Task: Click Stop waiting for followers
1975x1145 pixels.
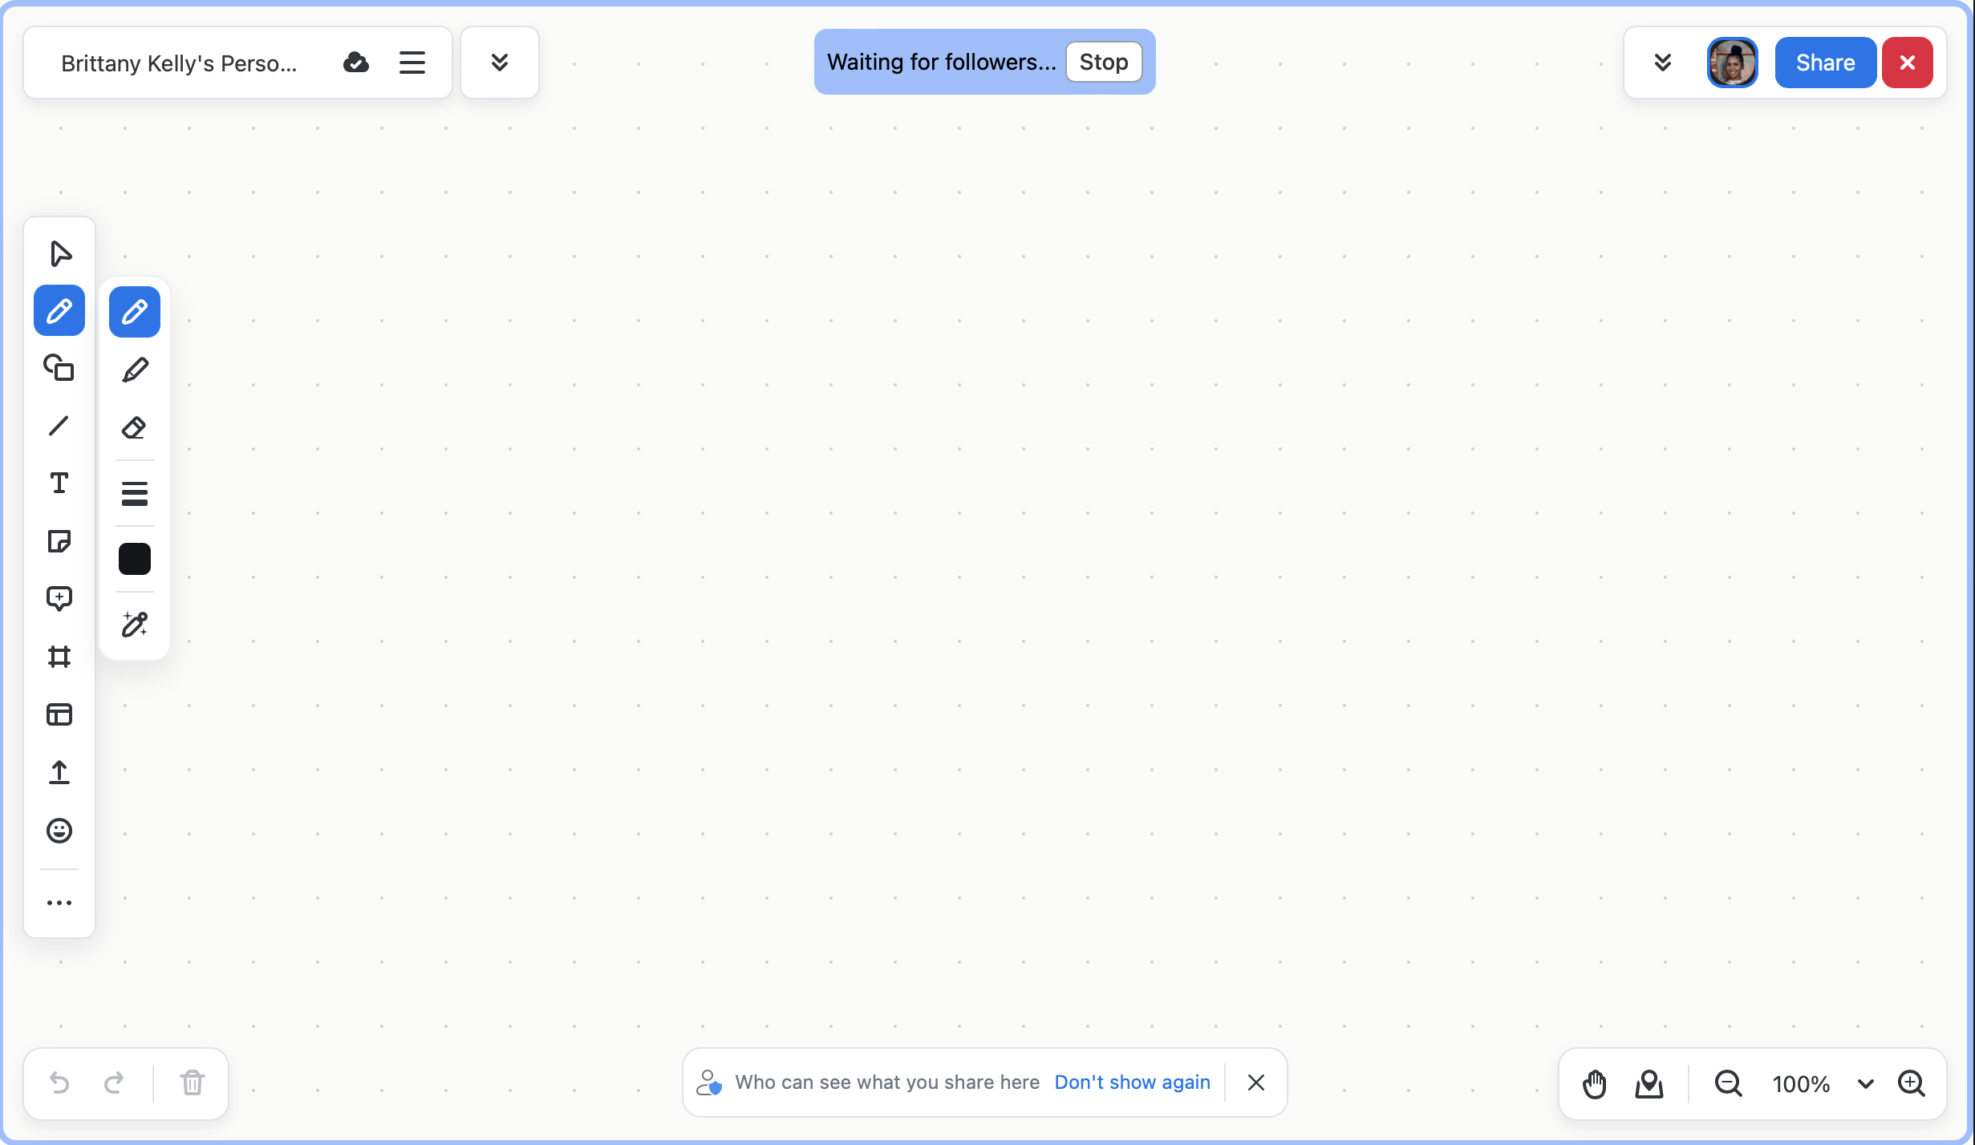Action: pos(1103,62)
